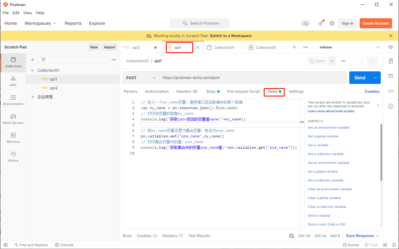Collapse the Collection01 tree folder
The height and width of the screenshot is (249, 399).
click(x=32, y=70)
